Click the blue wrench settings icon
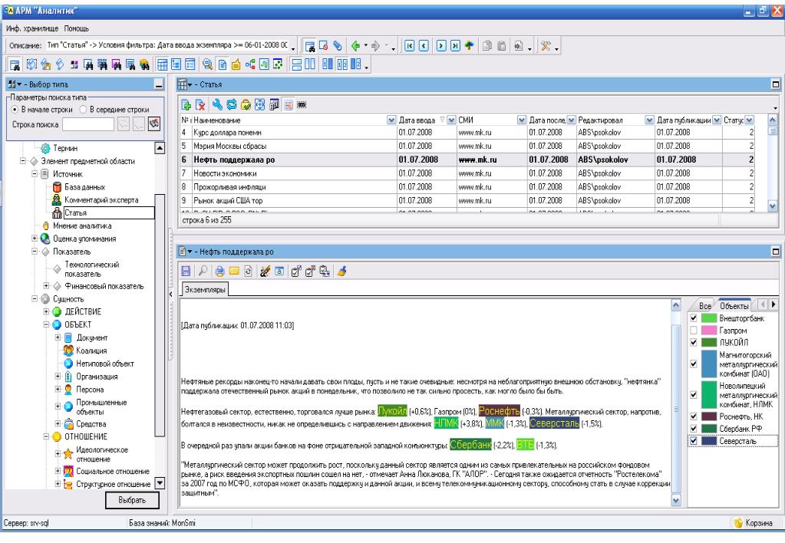 216,104
